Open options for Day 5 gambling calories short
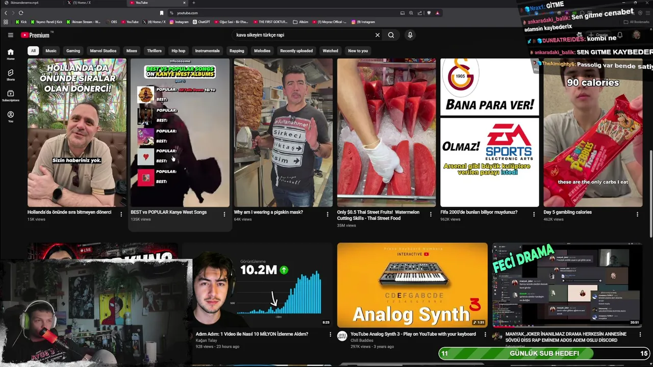The image size is (653, 367). (637, 214)
